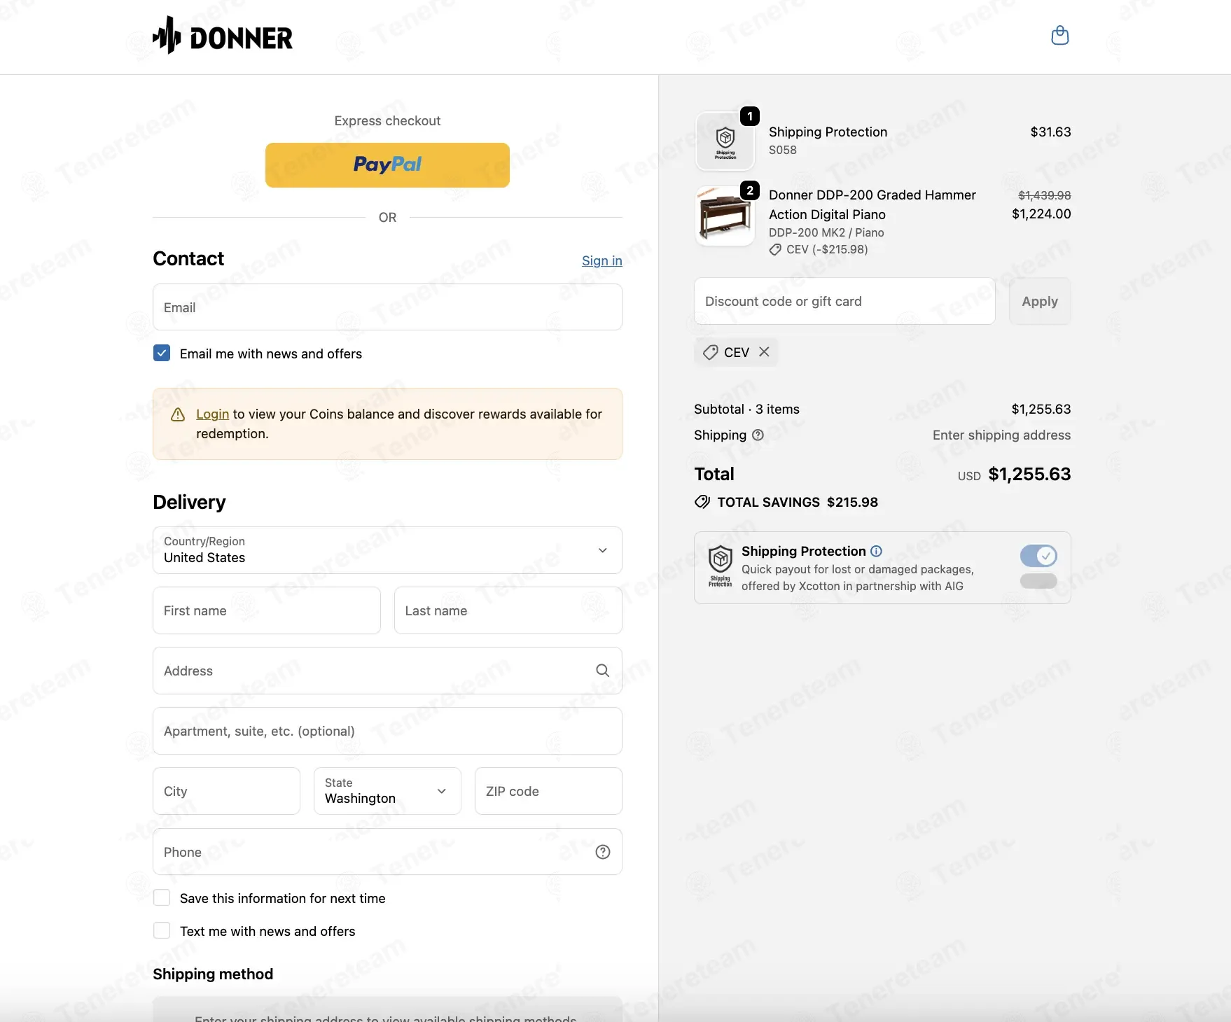Click the struck-through $1,439.98 price
The width and height of the screenshot is (1231, 1022).
(x=1045, y=195)
